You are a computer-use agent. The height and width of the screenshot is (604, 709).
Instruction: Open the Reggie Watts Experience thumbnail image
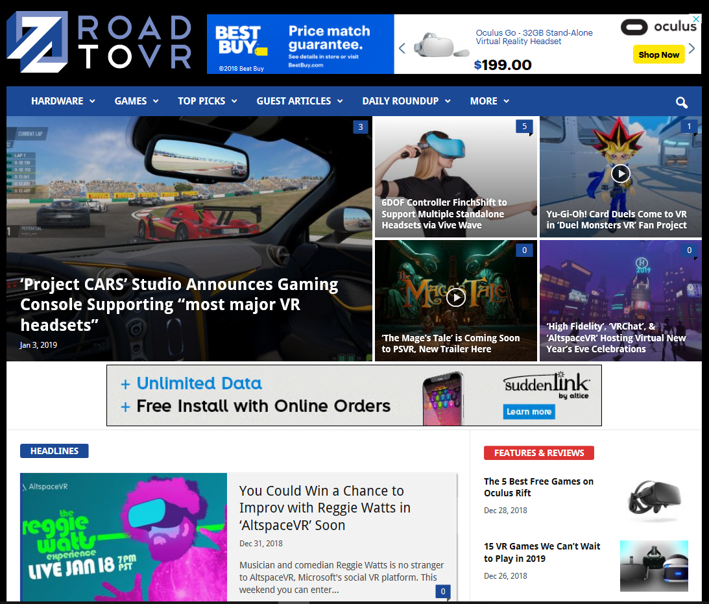click(123, 537)
